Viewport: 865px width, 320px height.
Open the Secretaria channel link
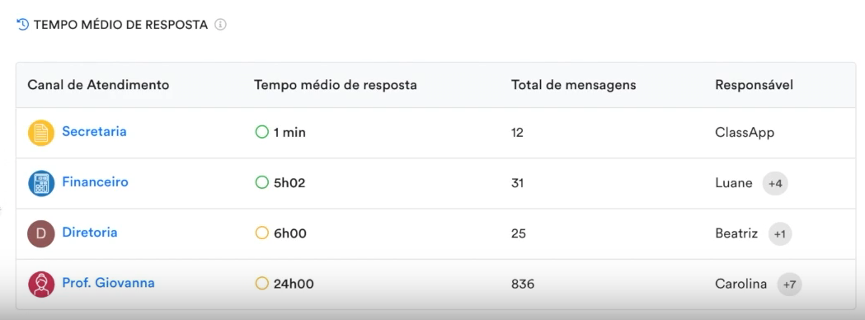pyautogui.click(x=94, y=131)
